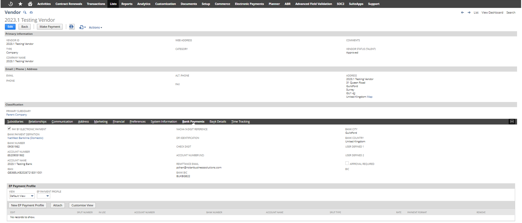Toggle subtab layout icon on tab bar
Image resolution: width=522 pixels, height=223 pixels.
pyautogui.click(x=512, y=122)
